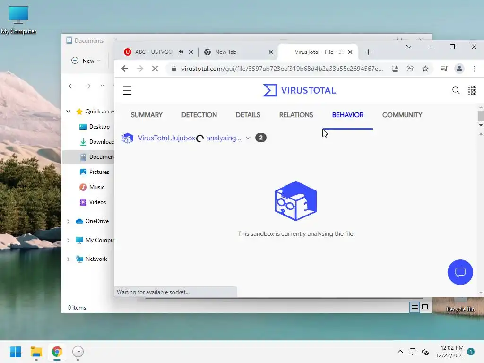Open the taskbar date and time

pos(449,352)
